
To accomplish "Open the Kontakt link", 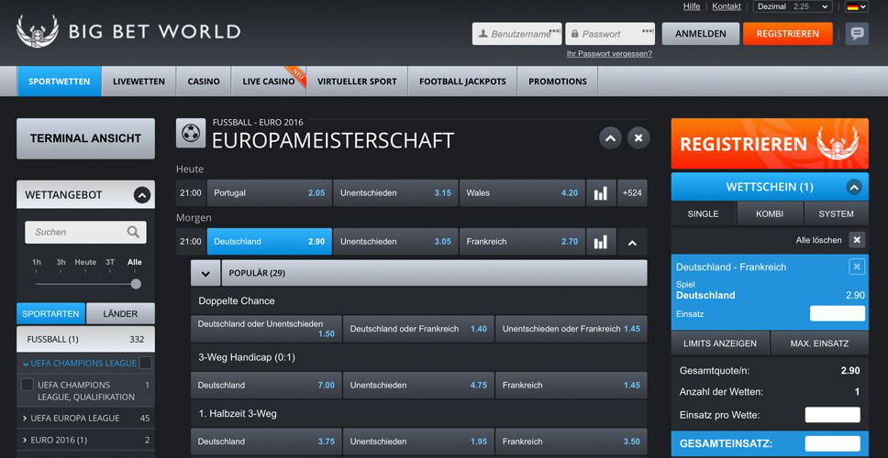I will [727, 6].
